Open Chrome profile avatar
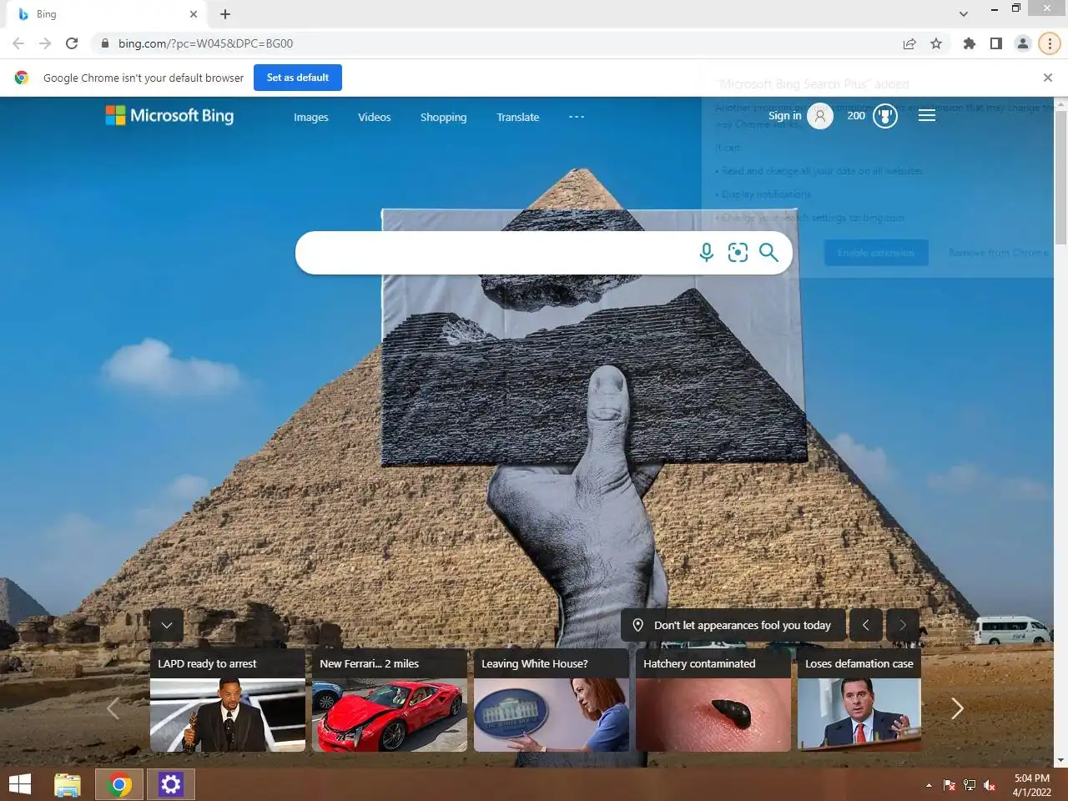 (x=1023, y=43)
